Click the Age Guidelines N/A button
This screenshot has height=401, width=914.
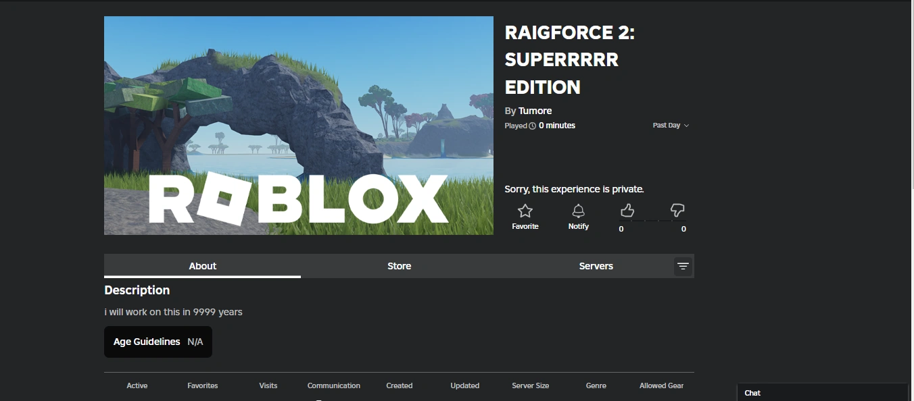pos(158,342)
